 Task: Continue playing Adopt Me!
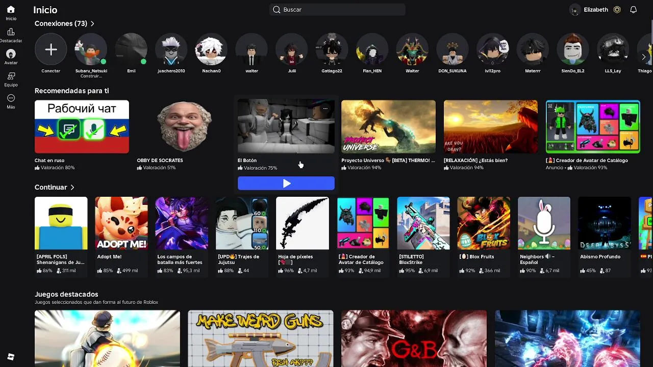121,223
